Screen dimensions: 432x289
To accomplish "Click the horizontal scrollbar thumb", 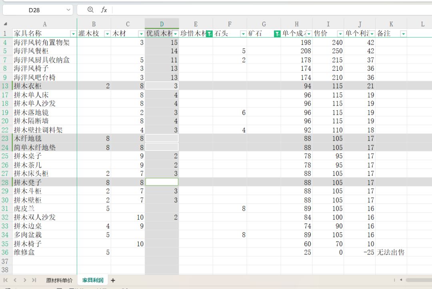I will click(x=419, y=280).
